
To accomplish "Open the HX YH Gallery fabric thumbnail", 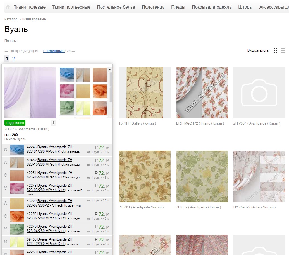I will [x=145, y=93].
